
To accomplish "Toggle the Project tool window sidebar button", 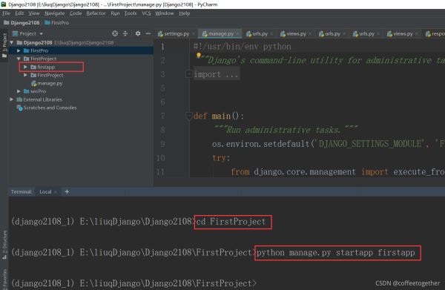I will [4, 45].
